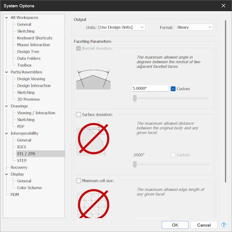Screen dimensions: 232x232
Task: Select Sketching under Parts/Assemblies
Action: pyautogui.click(x=26, y=92)
